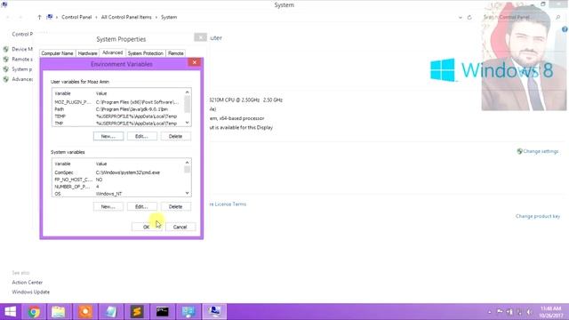This screenshot has height=320, width=569.
Task: Select the TEMP user variable row
Action: tap(118, 116)
